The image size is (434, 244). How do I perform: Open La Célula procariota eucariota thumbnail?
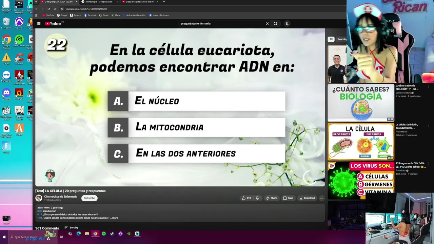(x=361, y=142)
